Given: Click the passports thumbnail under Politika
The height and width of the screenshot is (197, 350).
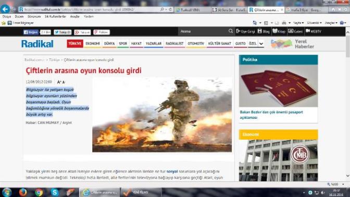Looking at the screenshot, I should tap(278, 86).
